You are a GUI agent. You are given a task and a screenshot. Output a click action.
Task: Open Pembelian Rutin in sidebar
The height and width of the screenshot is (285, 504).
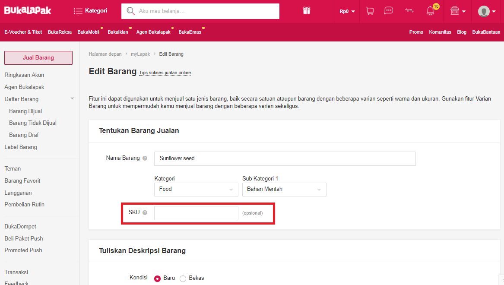point(25,204)
